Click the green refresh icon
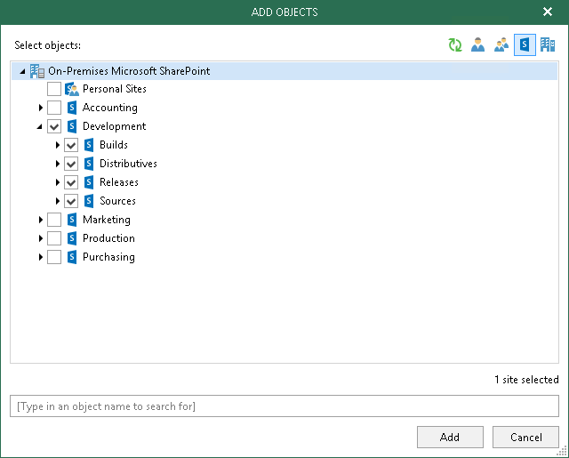The width and height of the screenshot is (569, 458). coord(455,45)
